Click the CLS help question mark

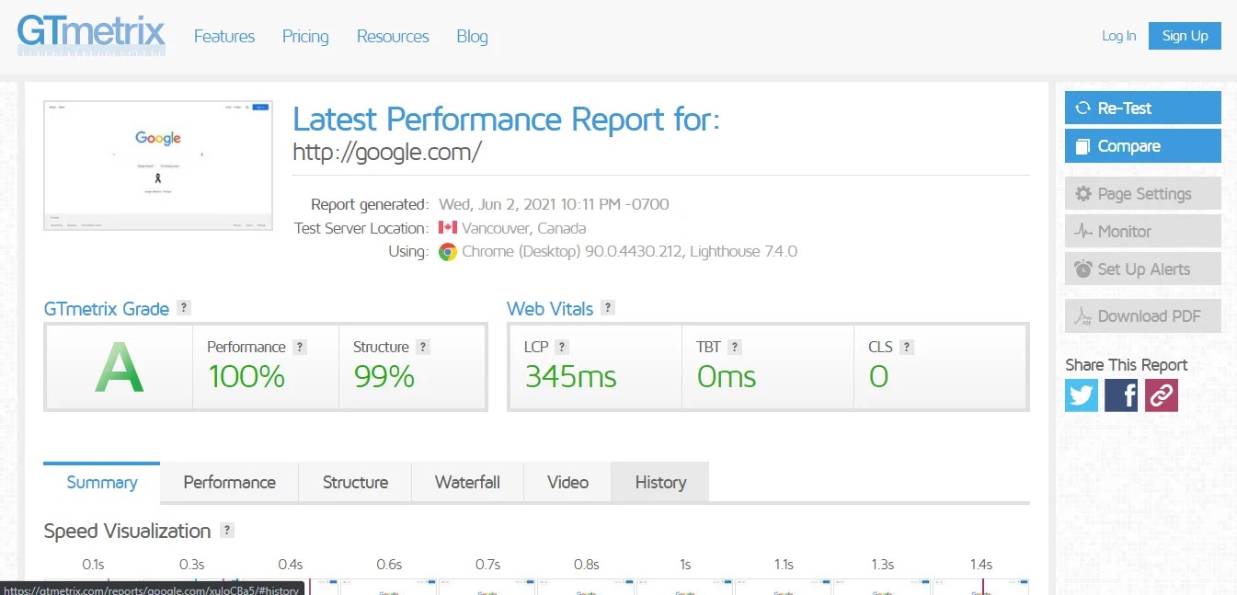pos(907,347)
